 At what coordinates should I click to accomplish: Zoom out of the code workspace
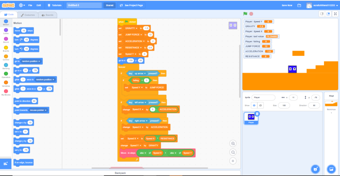point(233,152)
